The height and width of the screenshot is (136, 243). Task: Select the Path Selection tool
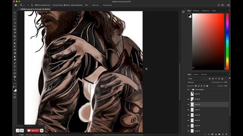click(x=15, y=70)
